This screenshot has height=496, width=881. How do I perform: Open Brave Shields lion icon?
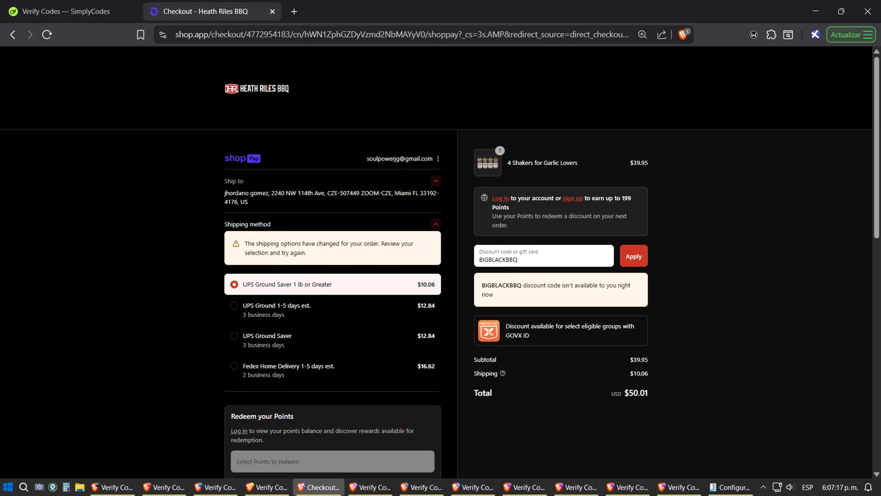pyautogui.click(x=684, y=34)
